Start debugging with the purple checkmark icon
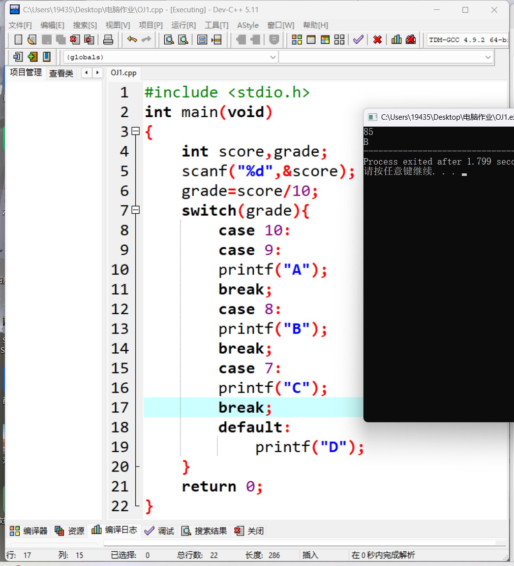Image resolution: width=514 pixels, height=566 pixels. 358,39
